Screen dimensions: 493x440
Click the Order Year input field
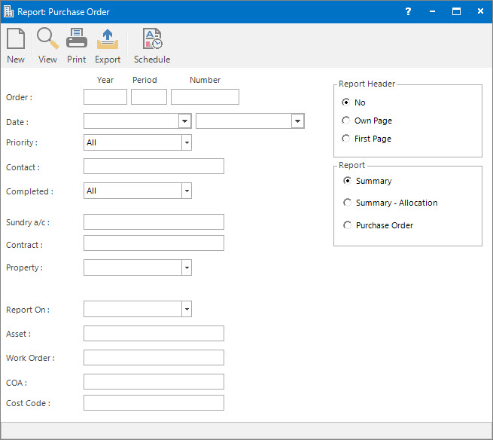pyautogui.click(x=105, y=97)
